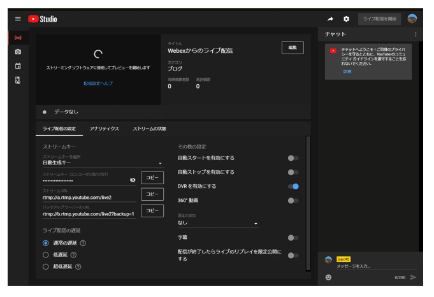Click the exit studio sidebar icon
Image resolution: width=434 pixels, height=297 pixels.
tap(18, 80)
